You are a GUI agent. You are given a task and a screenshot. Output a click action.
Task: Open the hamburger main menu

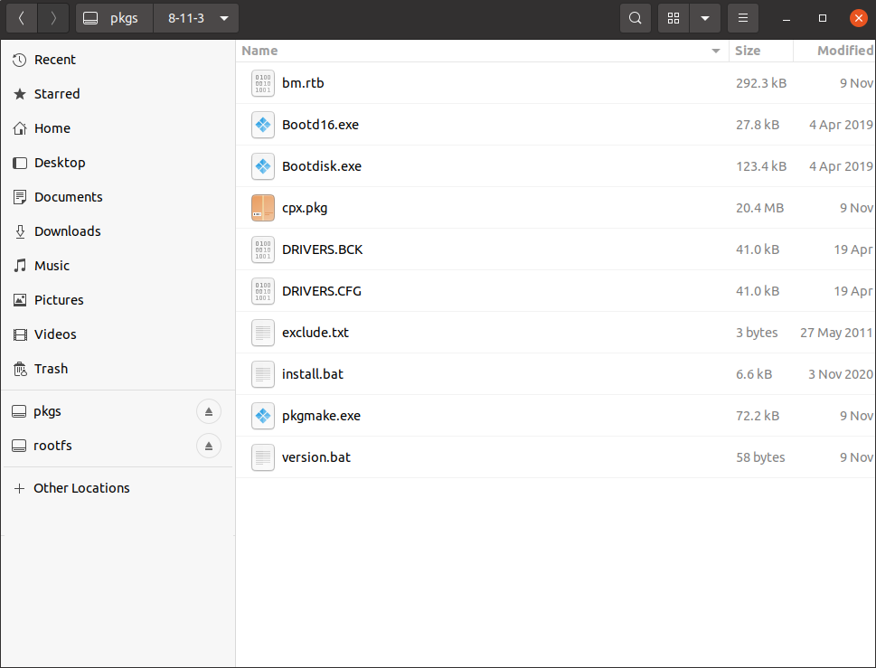[743, 18]
